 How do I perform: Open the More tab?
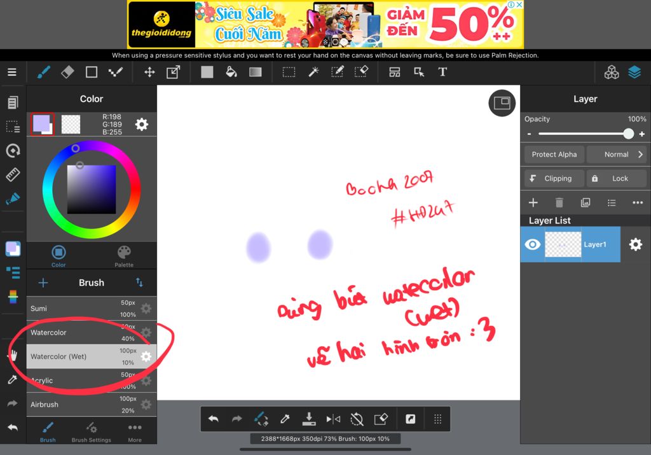135,431
